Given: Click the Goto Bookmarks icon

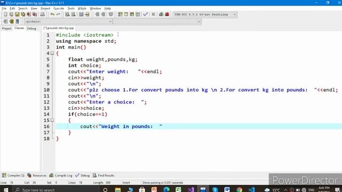Looking at the screenshot, I should (17, 21).
